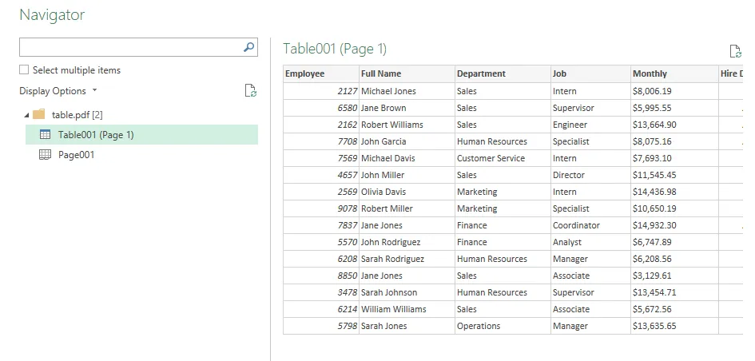Select Table001 (Page 1) in the tree

tap(141, 135)
